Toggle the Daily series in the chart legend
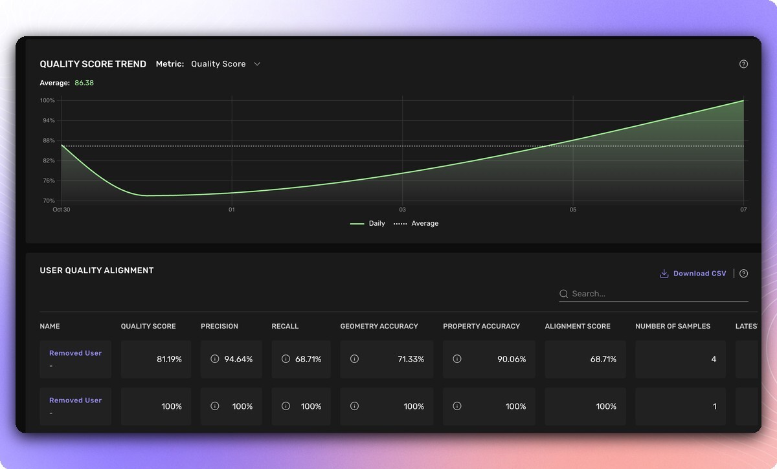This screenshot has width=777, height=469. point(368,223)
